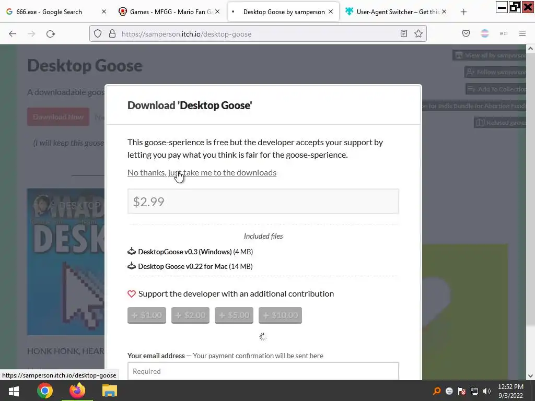535x401 pixels.
Task: Click the page scrollbar up arrow
Action: coord(530,49)
